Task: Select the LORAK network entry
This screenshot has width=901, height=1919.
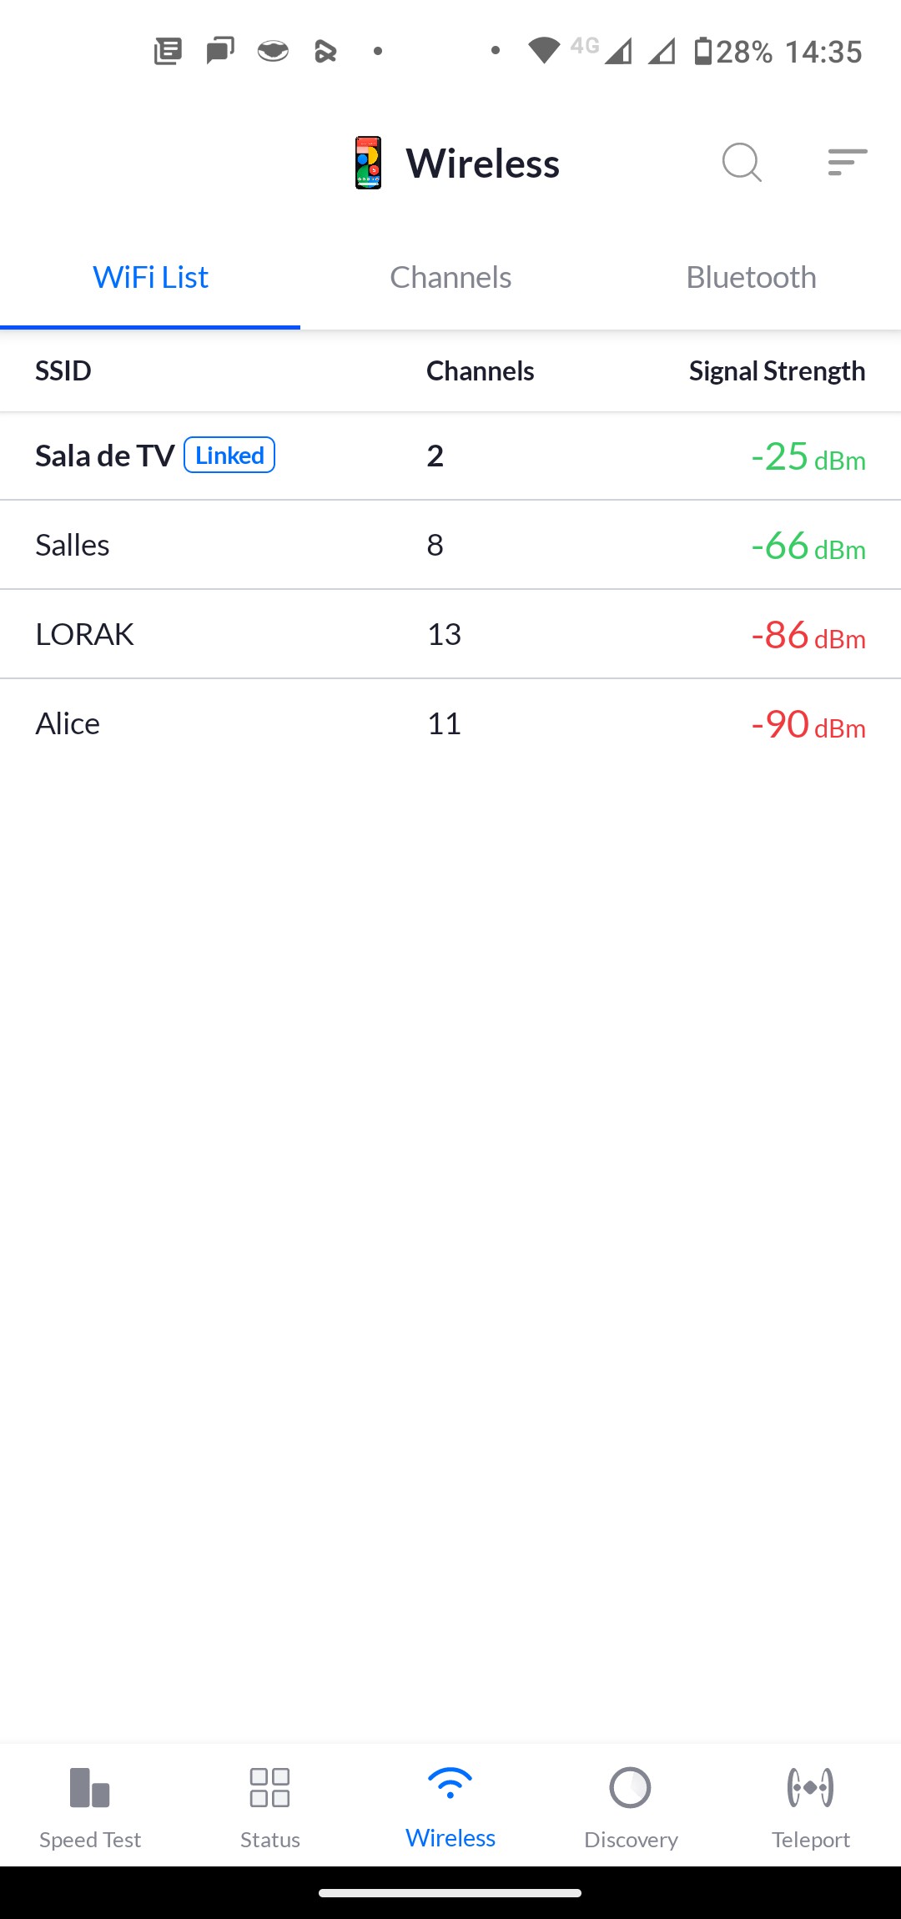Action: point(450,634)
